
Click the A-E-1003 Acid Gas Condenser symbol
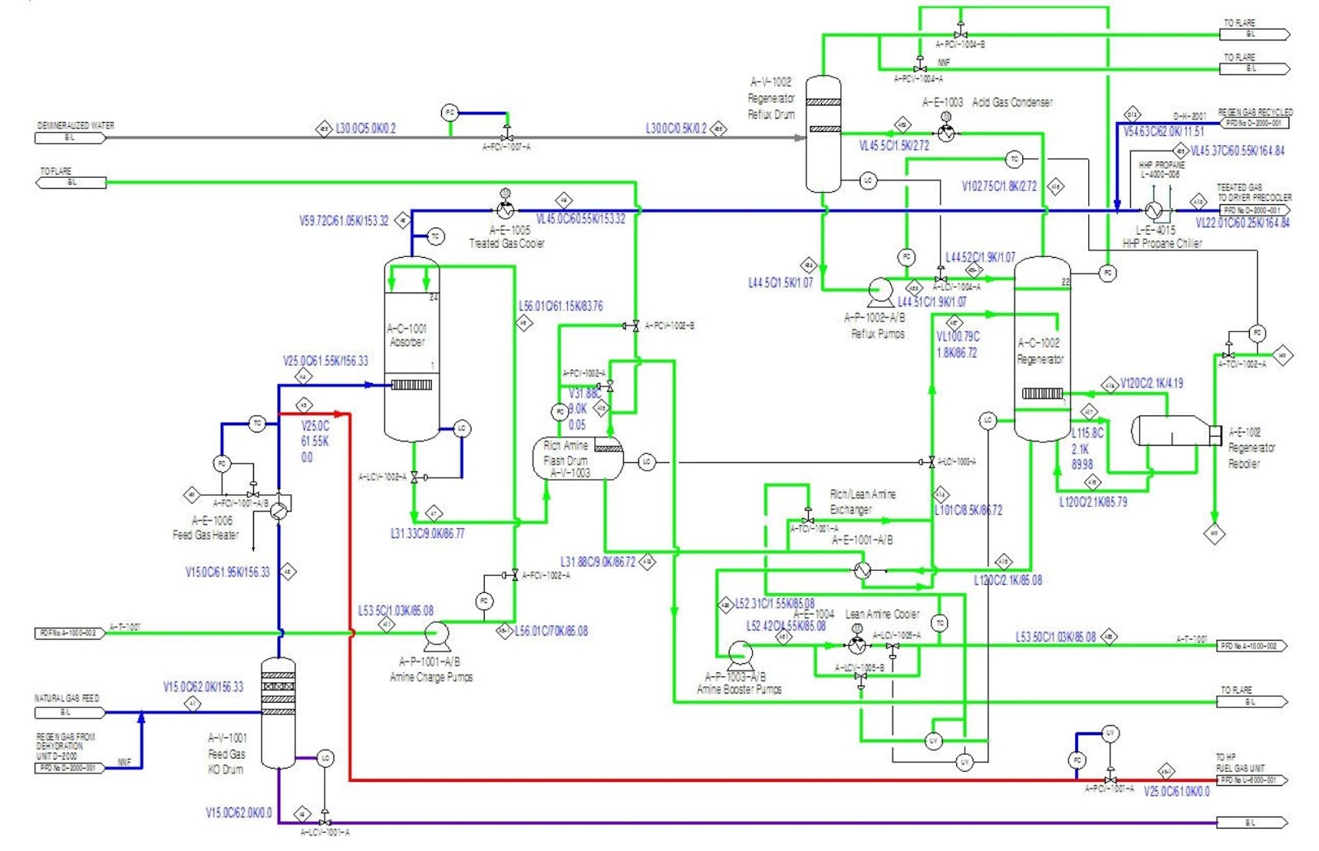click(x=946, y=132)
